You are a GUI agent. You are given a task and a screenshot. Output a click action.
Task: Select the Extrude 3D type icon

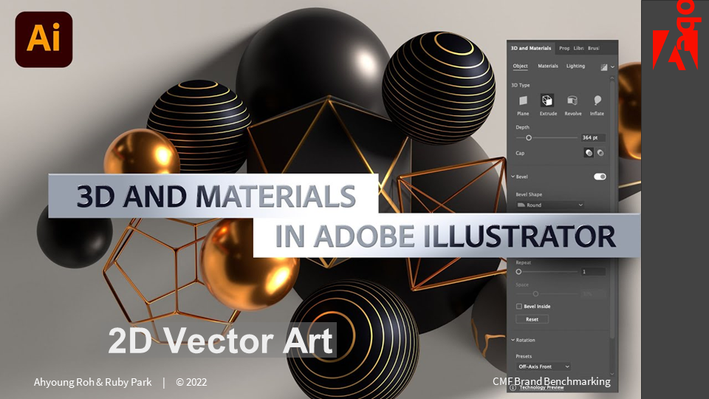[x=547, y=100]
